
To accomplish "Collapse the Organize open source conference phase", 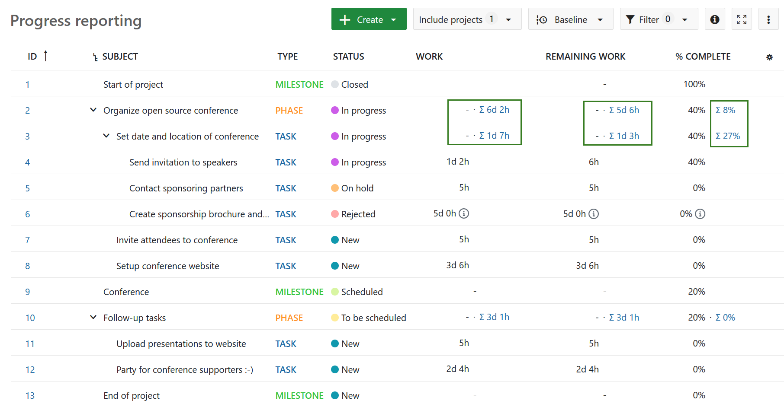I will point(93,110).
